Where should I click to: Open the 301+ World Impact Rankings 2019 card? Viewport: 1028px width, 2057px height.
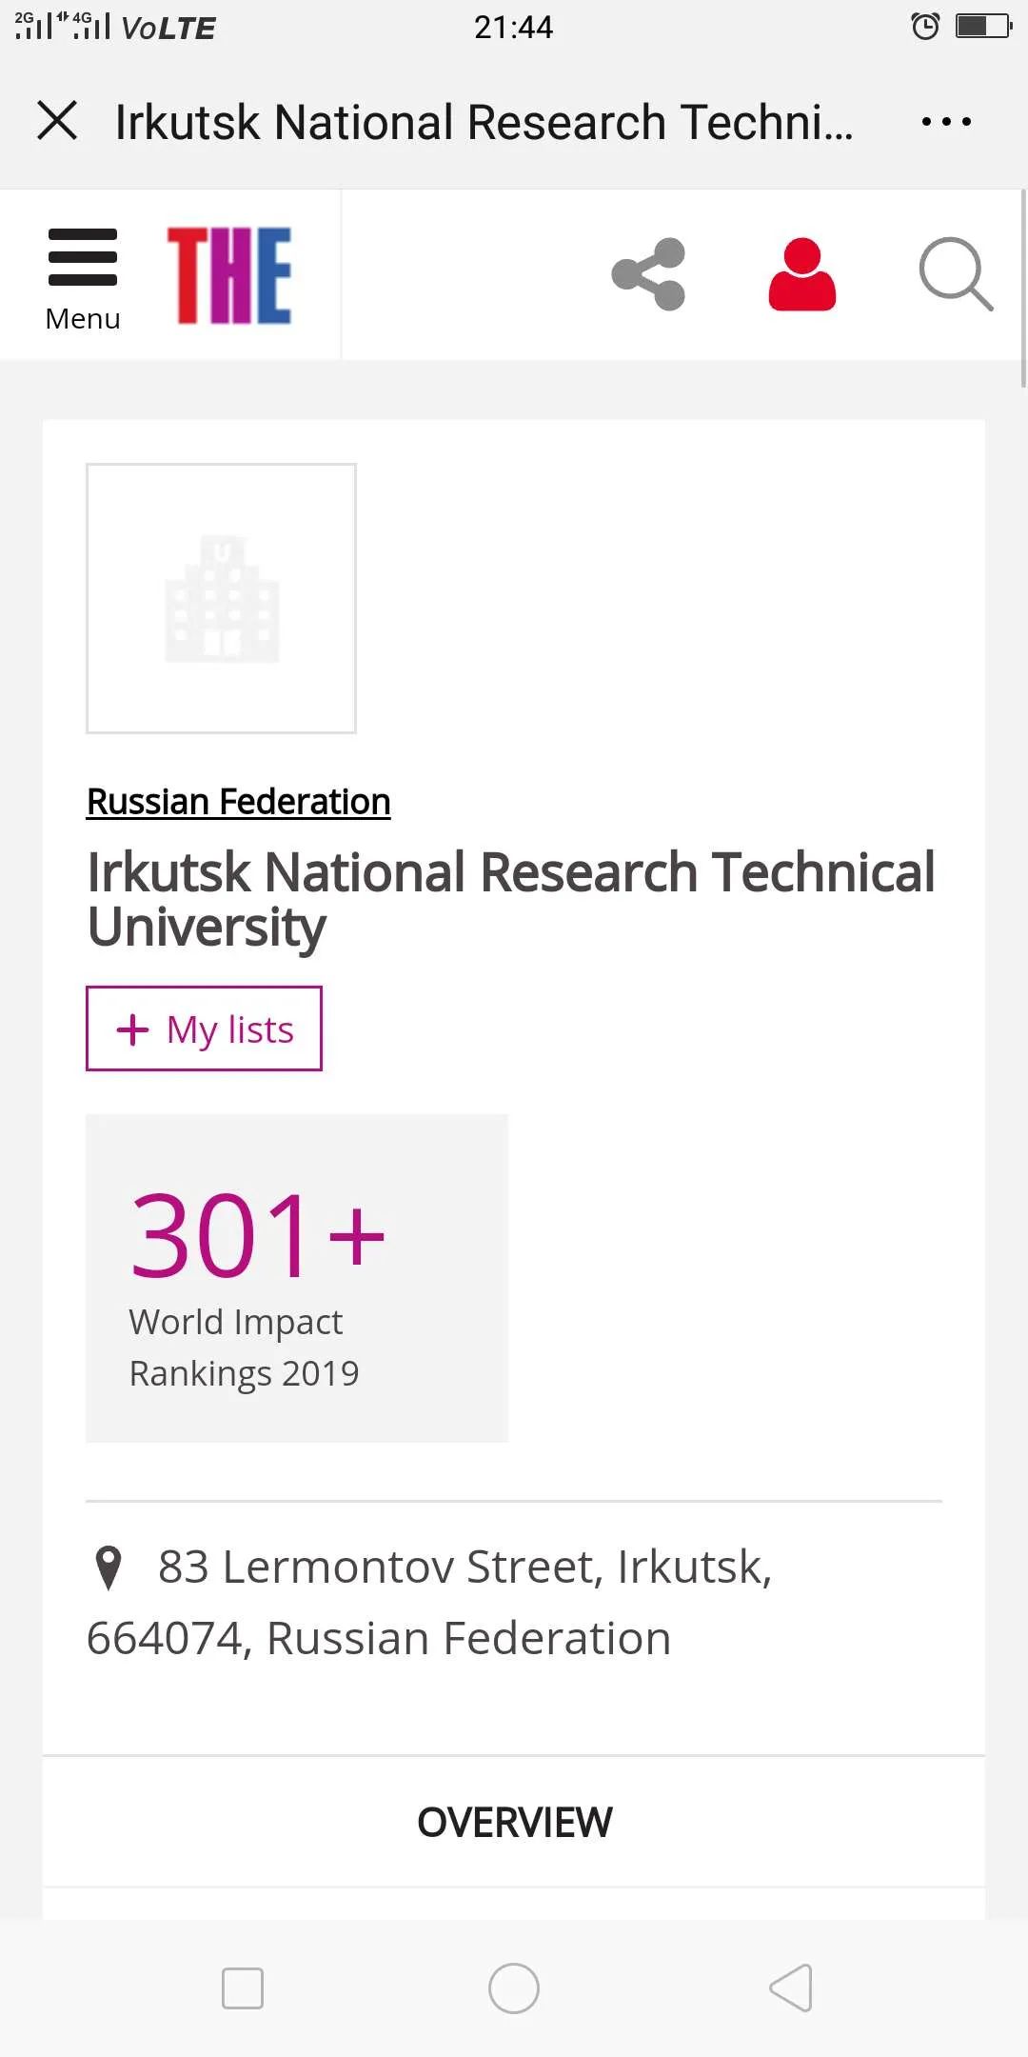pyautogui.click(x=297, y=1278)
